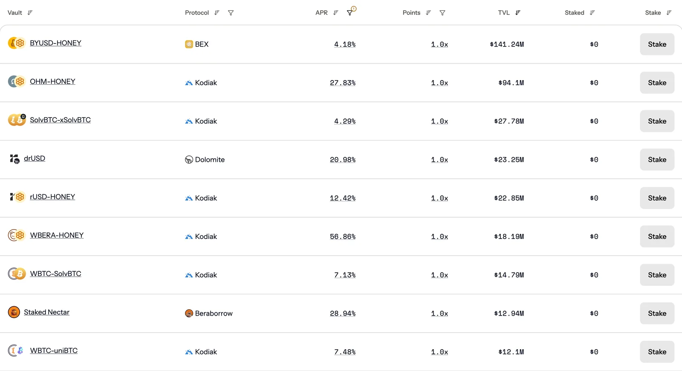Sort the table by Points
Viewport: 682px width, 371px height.
pyautogui.click(x=428, y=13)
